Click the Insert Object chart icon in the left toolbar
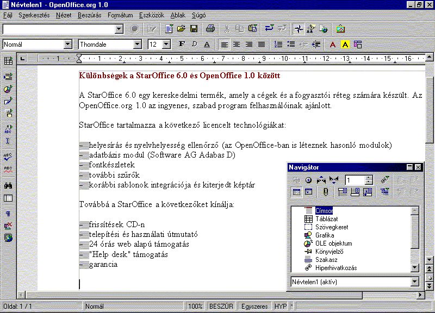The height and width of the screenshot is (313, 435). click(x=8, y=89)
